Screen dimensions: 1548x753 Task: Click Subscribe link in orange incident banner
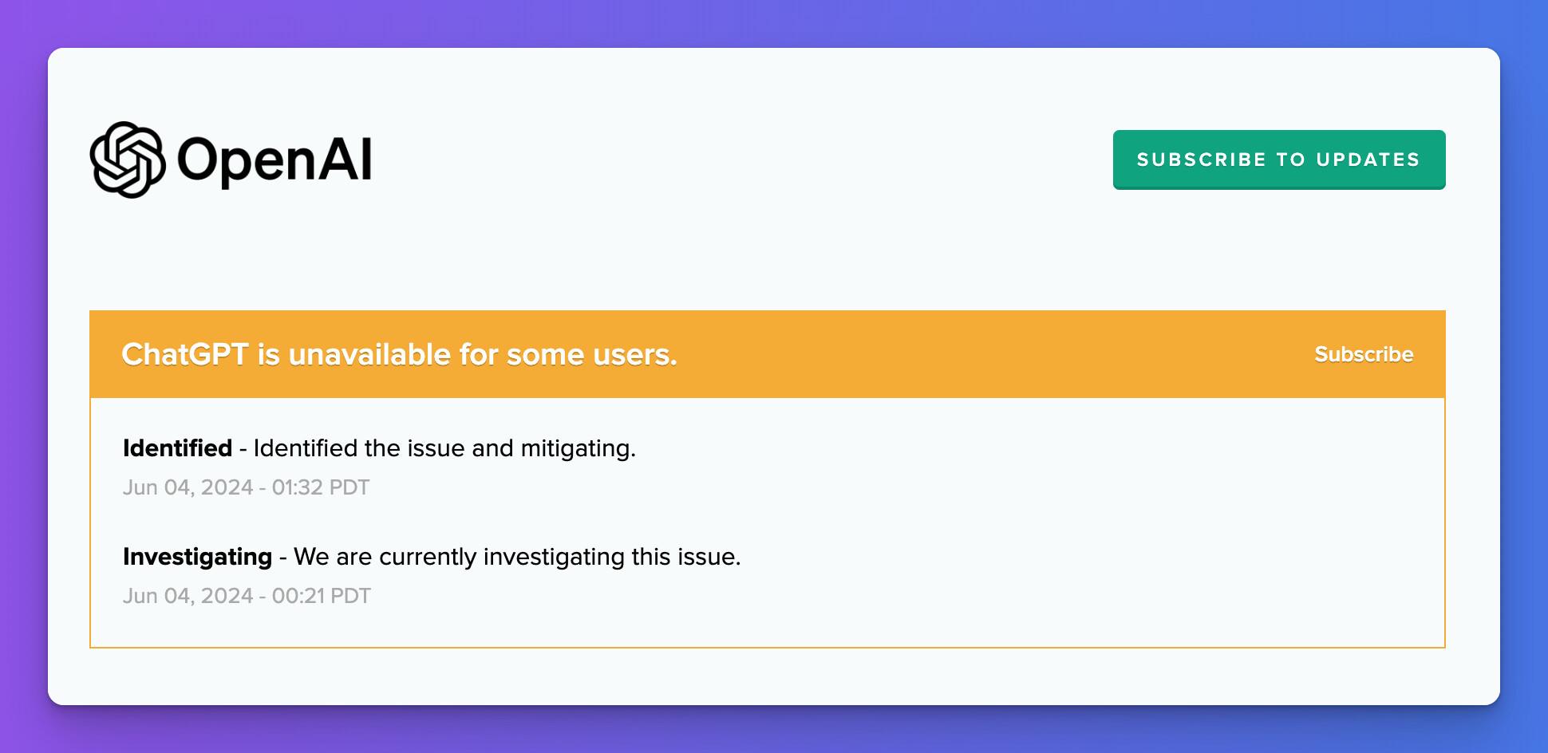1363,354
